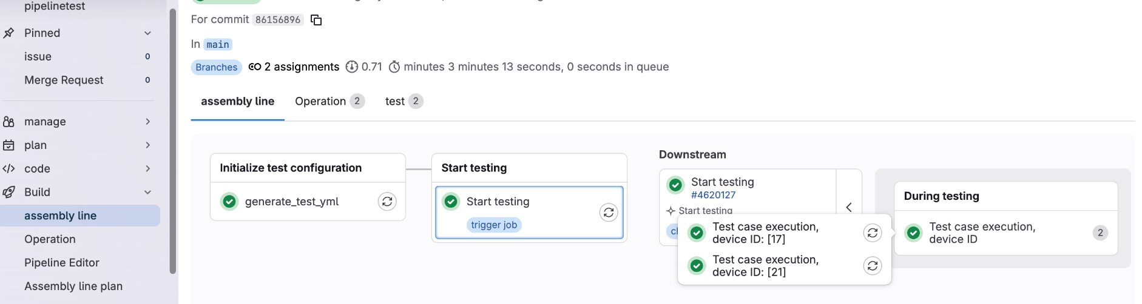
Task: Click the Build rocket icon in sidebar
Action: tap(9, 192)
